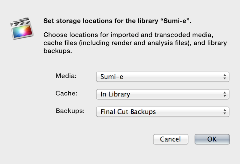Open the Cache location dropdown

(162, 94)
